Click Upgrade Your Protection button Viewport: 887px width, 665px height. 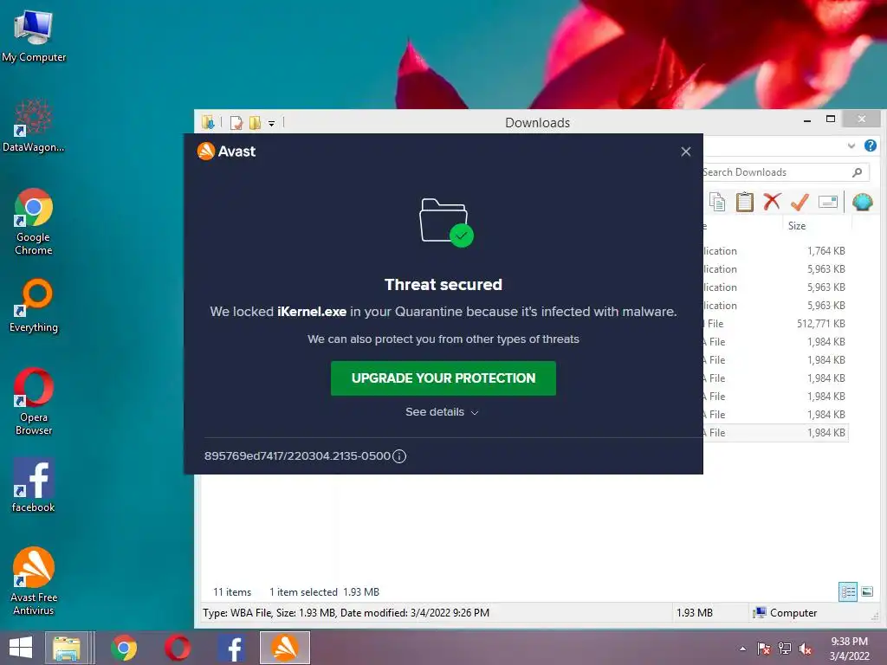point(443,378)
